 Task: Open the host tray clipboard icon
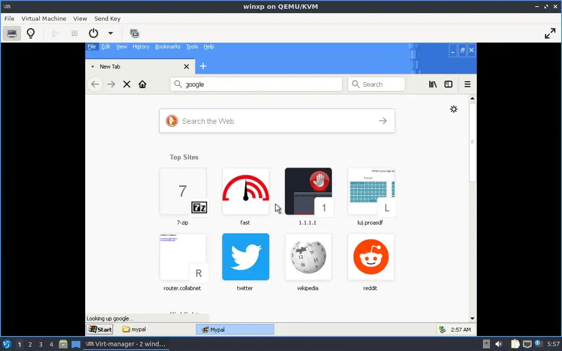point(515,344)
